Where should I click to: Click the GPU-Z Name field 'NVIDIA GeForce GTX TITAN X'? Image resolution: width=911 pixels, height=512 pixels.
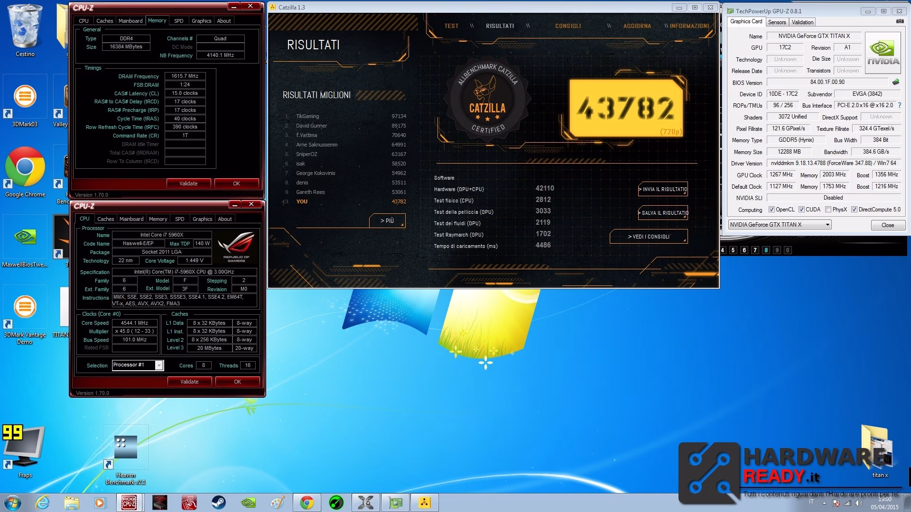point(814,36)
